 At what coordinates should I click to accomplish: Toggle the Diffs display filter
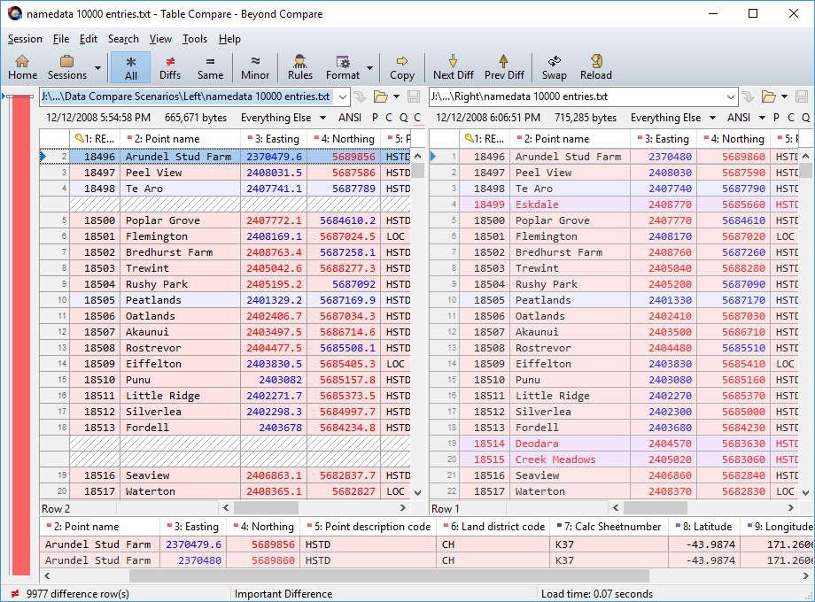point(170,67)
